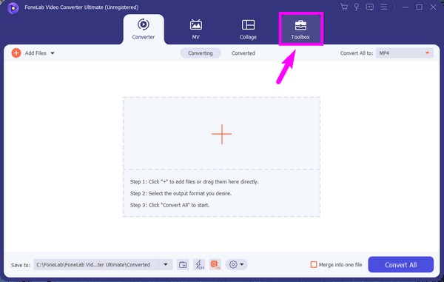Toggle the GPU hardware acceleration icon
The image size is (444, 282).
[x=215, y=265]
